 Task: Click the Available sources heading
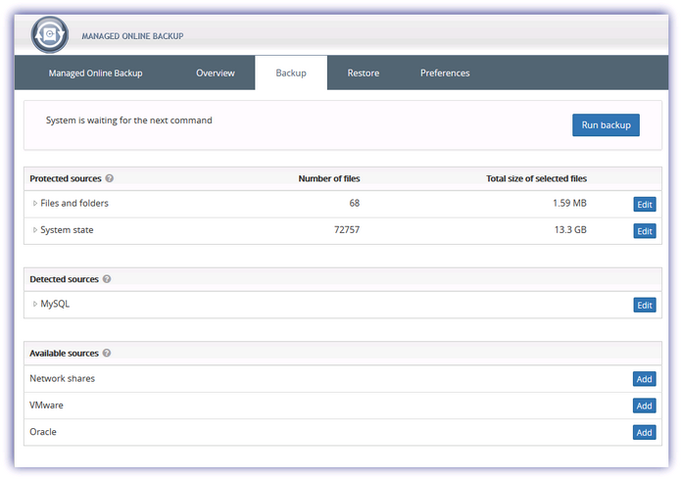(64, 353)
